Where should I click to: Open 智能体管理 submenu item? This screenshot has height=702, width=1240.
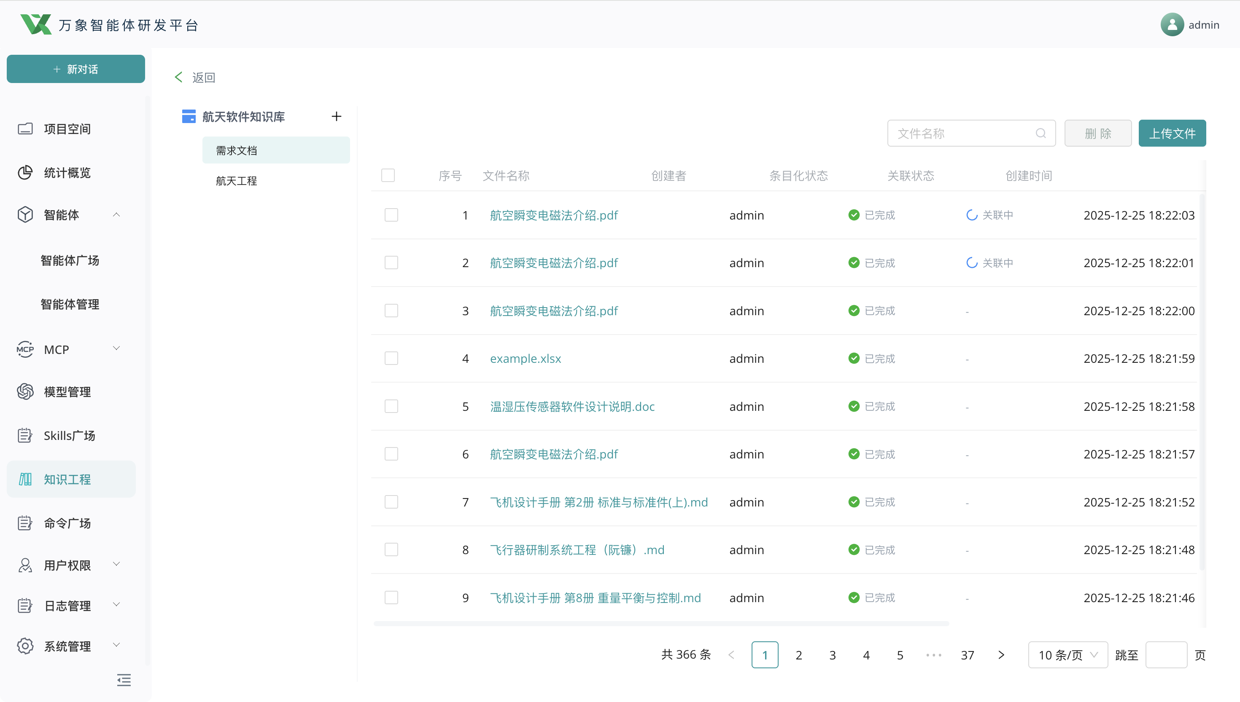point(70,304)
